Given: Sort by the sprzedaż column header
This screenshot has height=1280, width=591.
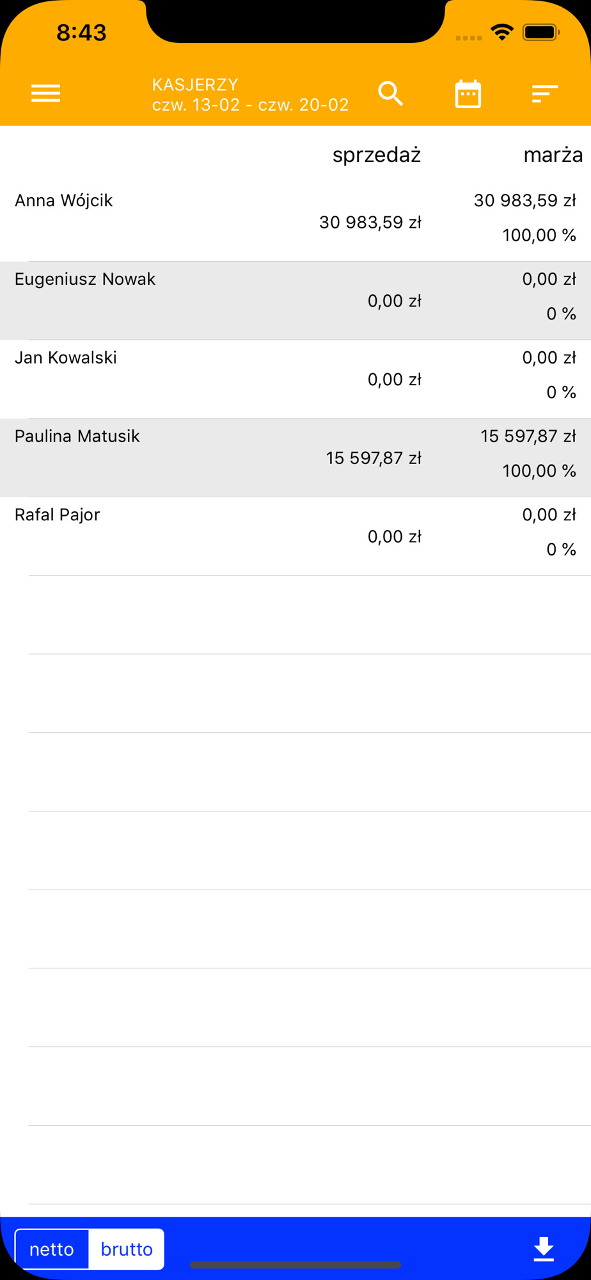Looking at the screenshot, I should pyautogui.click(x=376, y=155).
